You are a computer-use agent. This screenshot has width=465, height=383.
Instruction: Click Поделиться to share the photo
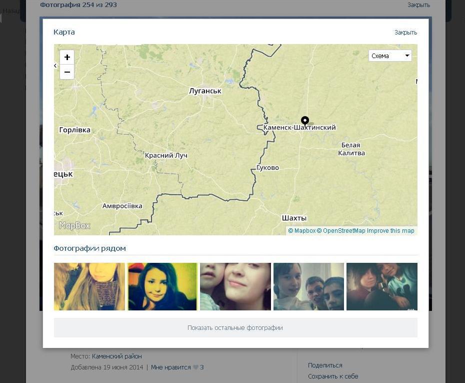[x=325, y=365]
